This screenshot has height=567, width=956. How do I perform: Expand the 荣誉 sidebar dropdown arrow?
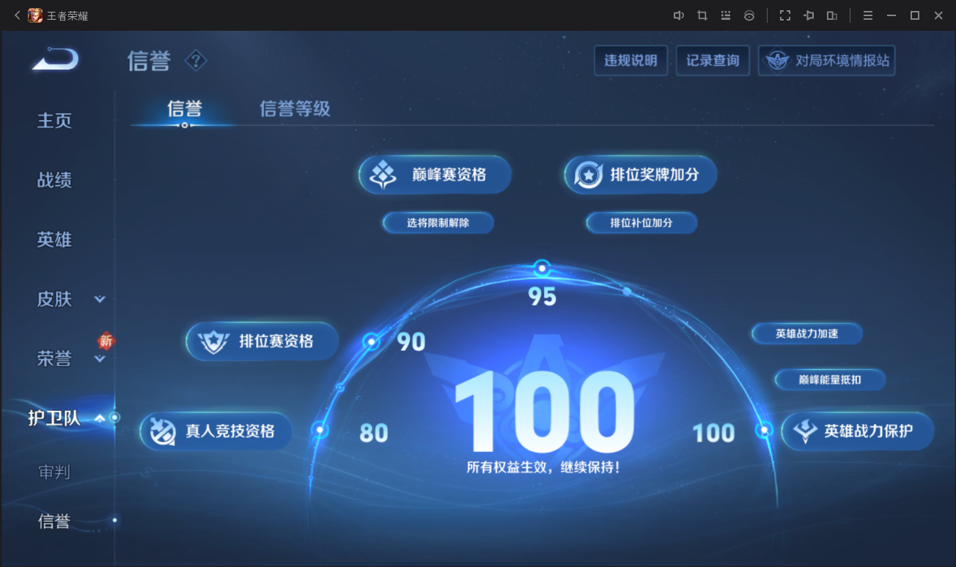click(x=99, y=359)
